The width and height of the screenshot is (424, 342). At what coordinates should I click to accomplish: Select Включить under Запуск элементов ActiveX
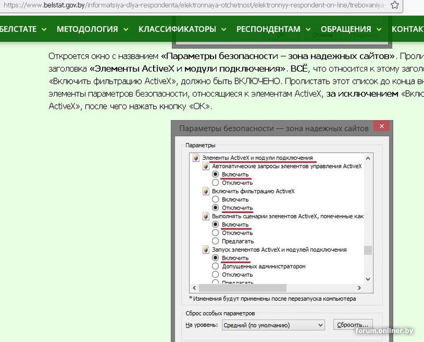[215, 258]
